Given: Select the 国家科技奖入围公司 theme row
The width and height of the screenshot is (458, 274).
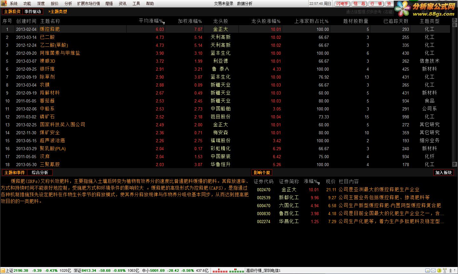Looking at the screenshot, I should [226, 125].
